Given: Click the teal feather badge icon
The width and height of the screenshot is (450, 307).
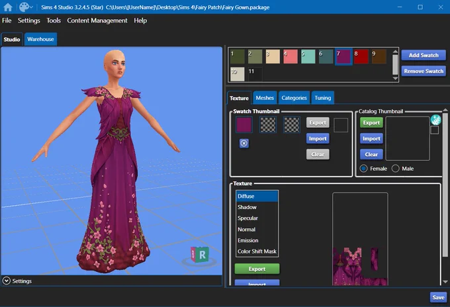Looking at the screenshot, I should tap(435, 120).
